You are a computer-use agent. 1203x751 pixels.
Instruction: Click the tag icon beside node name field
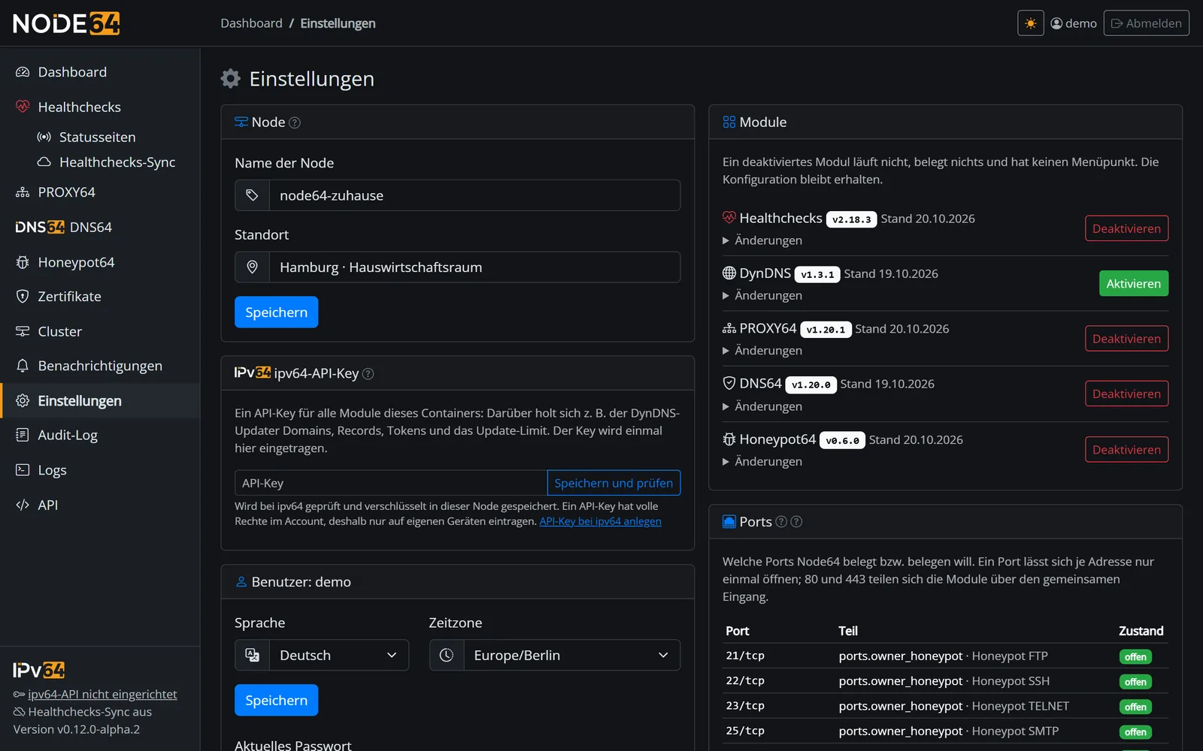click(x=252, y=195)
